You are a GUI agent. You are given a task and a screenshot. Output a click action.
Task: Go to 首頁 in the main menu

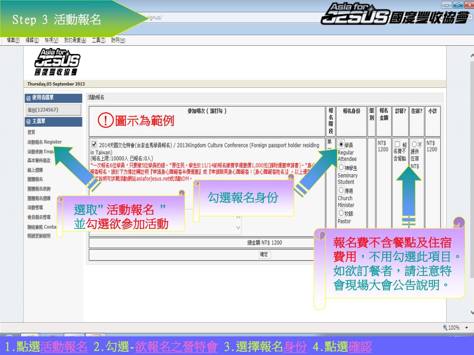pos(31,132)
